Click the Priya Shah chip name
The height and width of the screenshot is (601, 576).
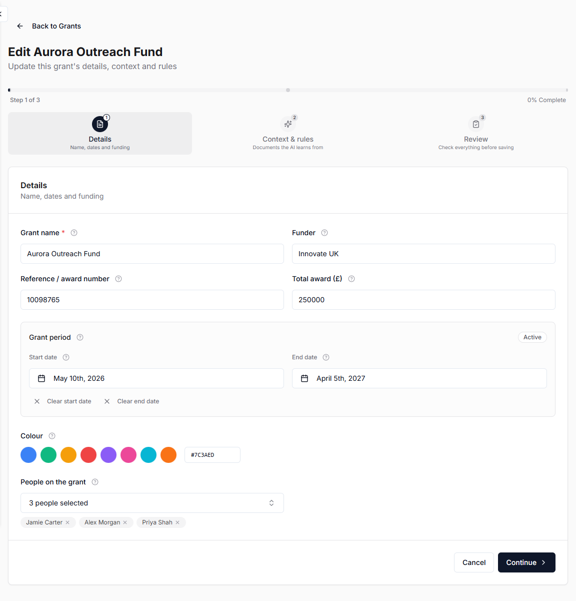click(157, 522)
